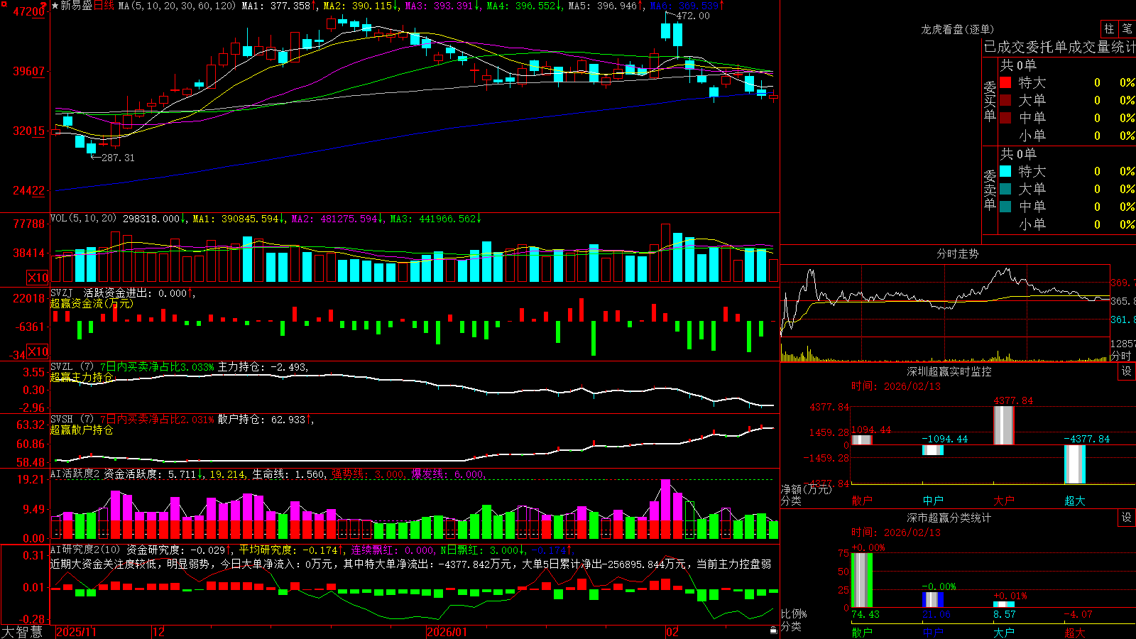
Task: Click dark red 中单 buy-order swatch
Action: pos(1005,118)
